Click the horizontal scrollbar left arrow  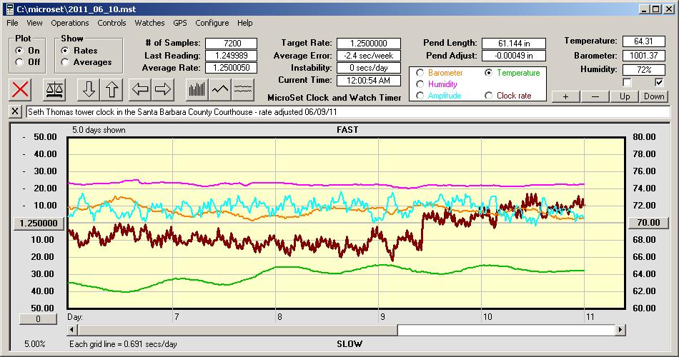[x=72, y=330]
